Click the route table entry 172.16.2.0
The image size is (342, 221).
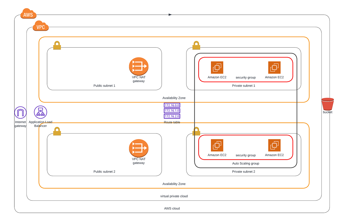click(172, 116)
